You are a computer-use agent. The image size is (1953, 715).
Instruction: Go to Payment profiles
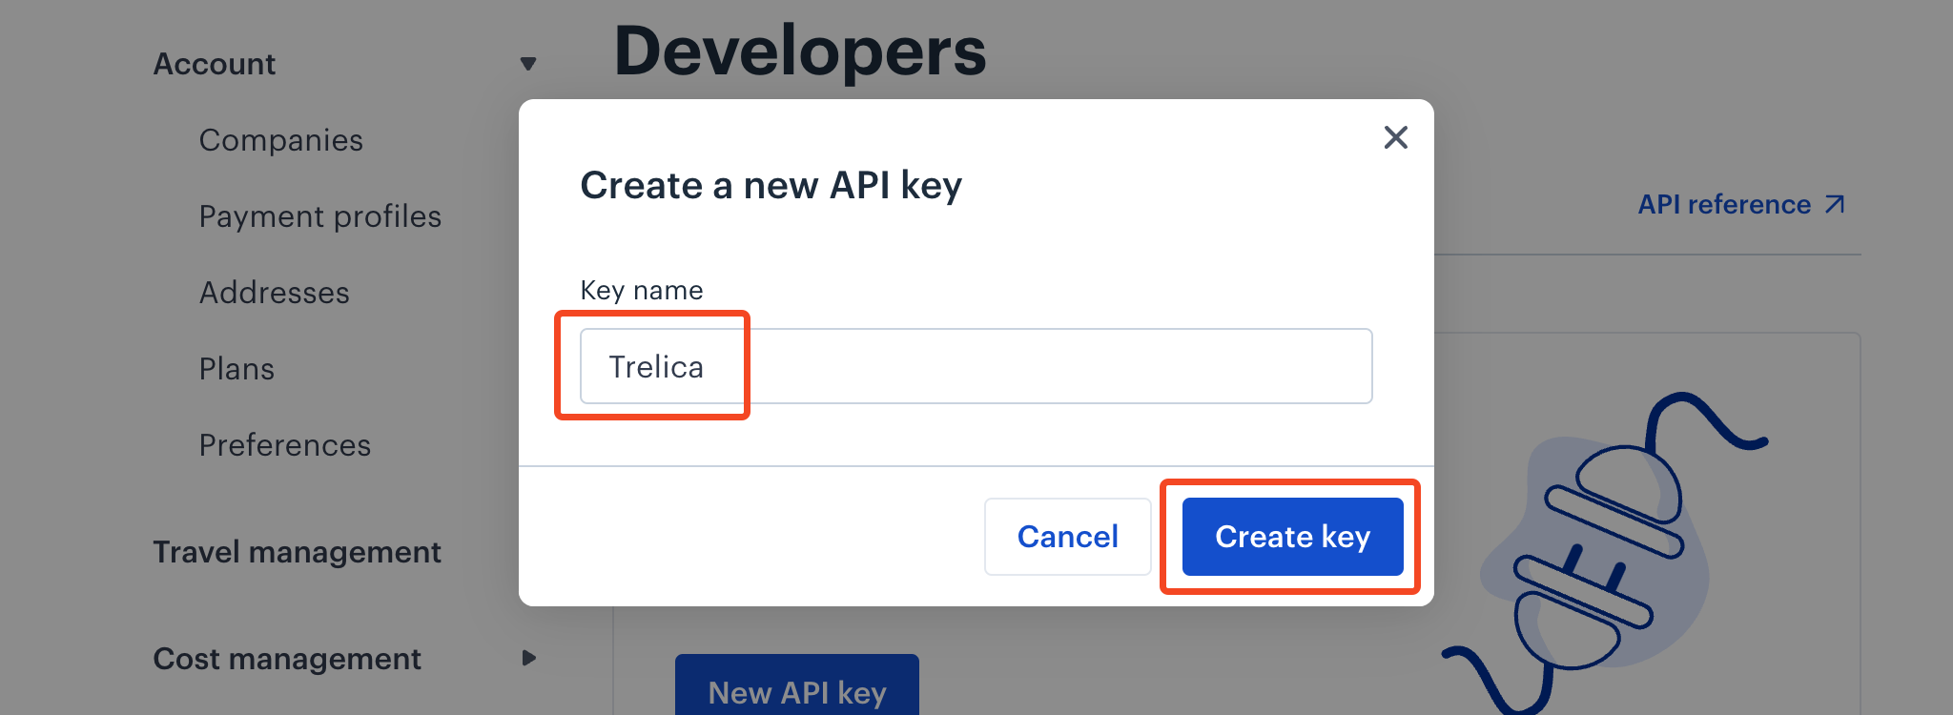[320, 216]
